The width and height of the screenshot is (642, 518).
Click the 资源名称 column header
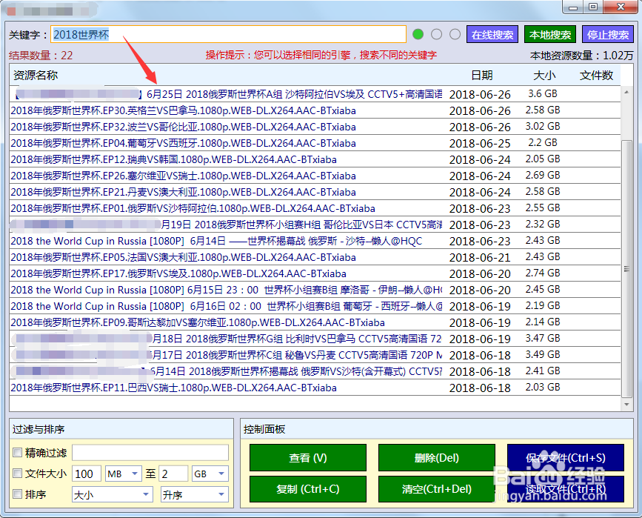[36, 75]
